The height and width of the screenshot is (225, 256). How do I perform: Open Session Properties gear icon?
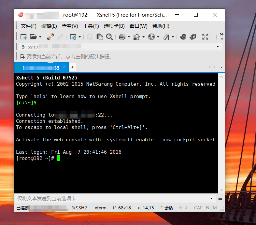[73, 37]
